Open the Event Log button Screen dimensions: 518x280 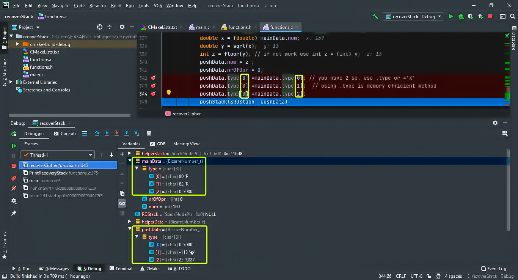click(x=493, y=269)
